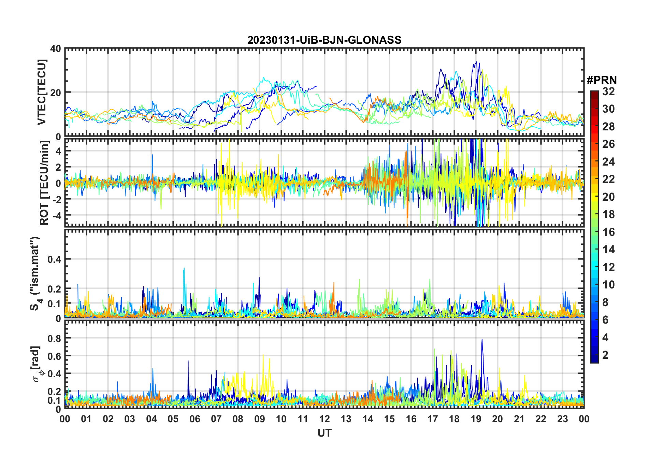Select colorbar tick label 30
Image resolution: width=649 pixels, height=454 pixels.
point(608,109)
